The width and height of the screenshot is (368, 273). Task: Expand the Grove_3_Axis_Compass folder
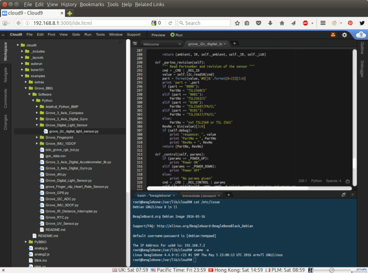coord(37,113)
